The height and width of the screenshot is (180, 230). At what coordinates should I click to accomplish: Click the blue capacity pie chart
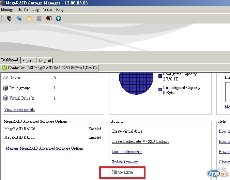pyautogui.click(x=136, y=83)
